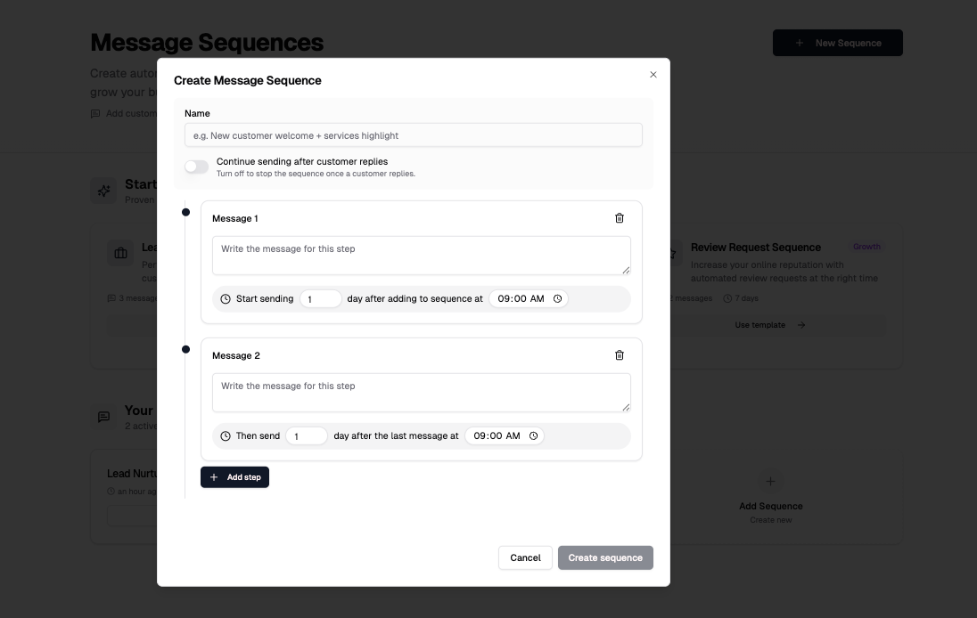Toggle Continue sending after customer replies
This screenshot has width=977, height=618.
196,167
